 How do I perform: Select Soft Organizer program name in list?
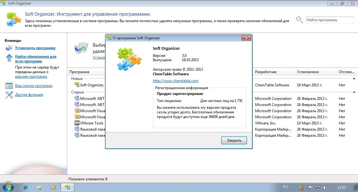click(x=92, y=85)
